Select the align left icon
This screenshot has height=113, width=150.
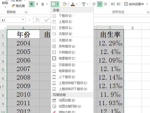(x=94, y=4)
